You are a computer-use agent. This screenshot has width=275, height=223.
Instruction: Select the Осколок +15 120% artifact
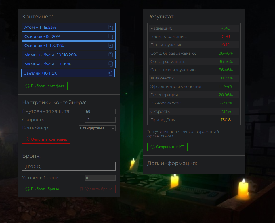tap(69, 36)
